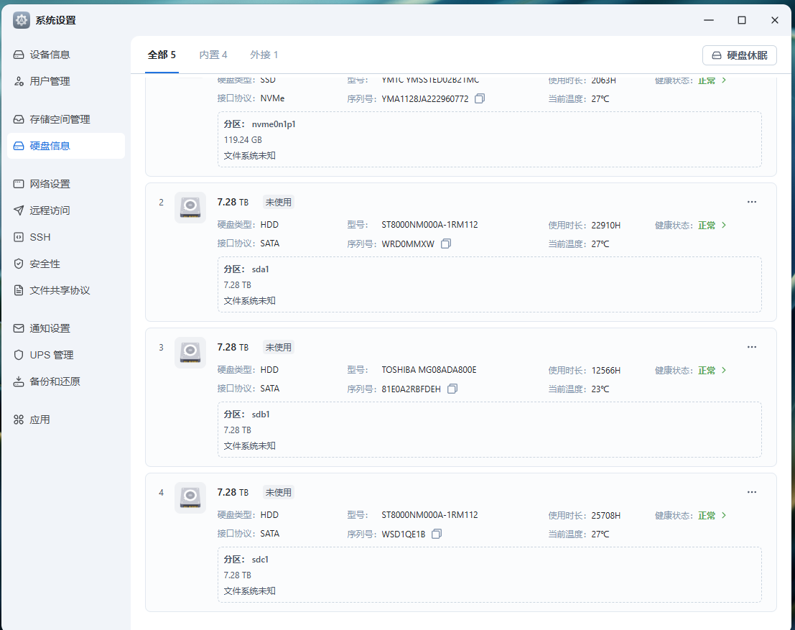Go to 网络设置 in the sidebar
Image resolution: width=795 pixels, height=630 pixels.
(50, 184)
